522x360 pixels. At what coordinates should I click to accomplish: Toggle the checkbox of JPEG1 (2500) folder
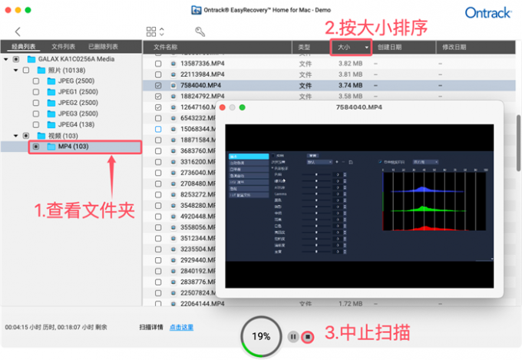pos(36,92)
